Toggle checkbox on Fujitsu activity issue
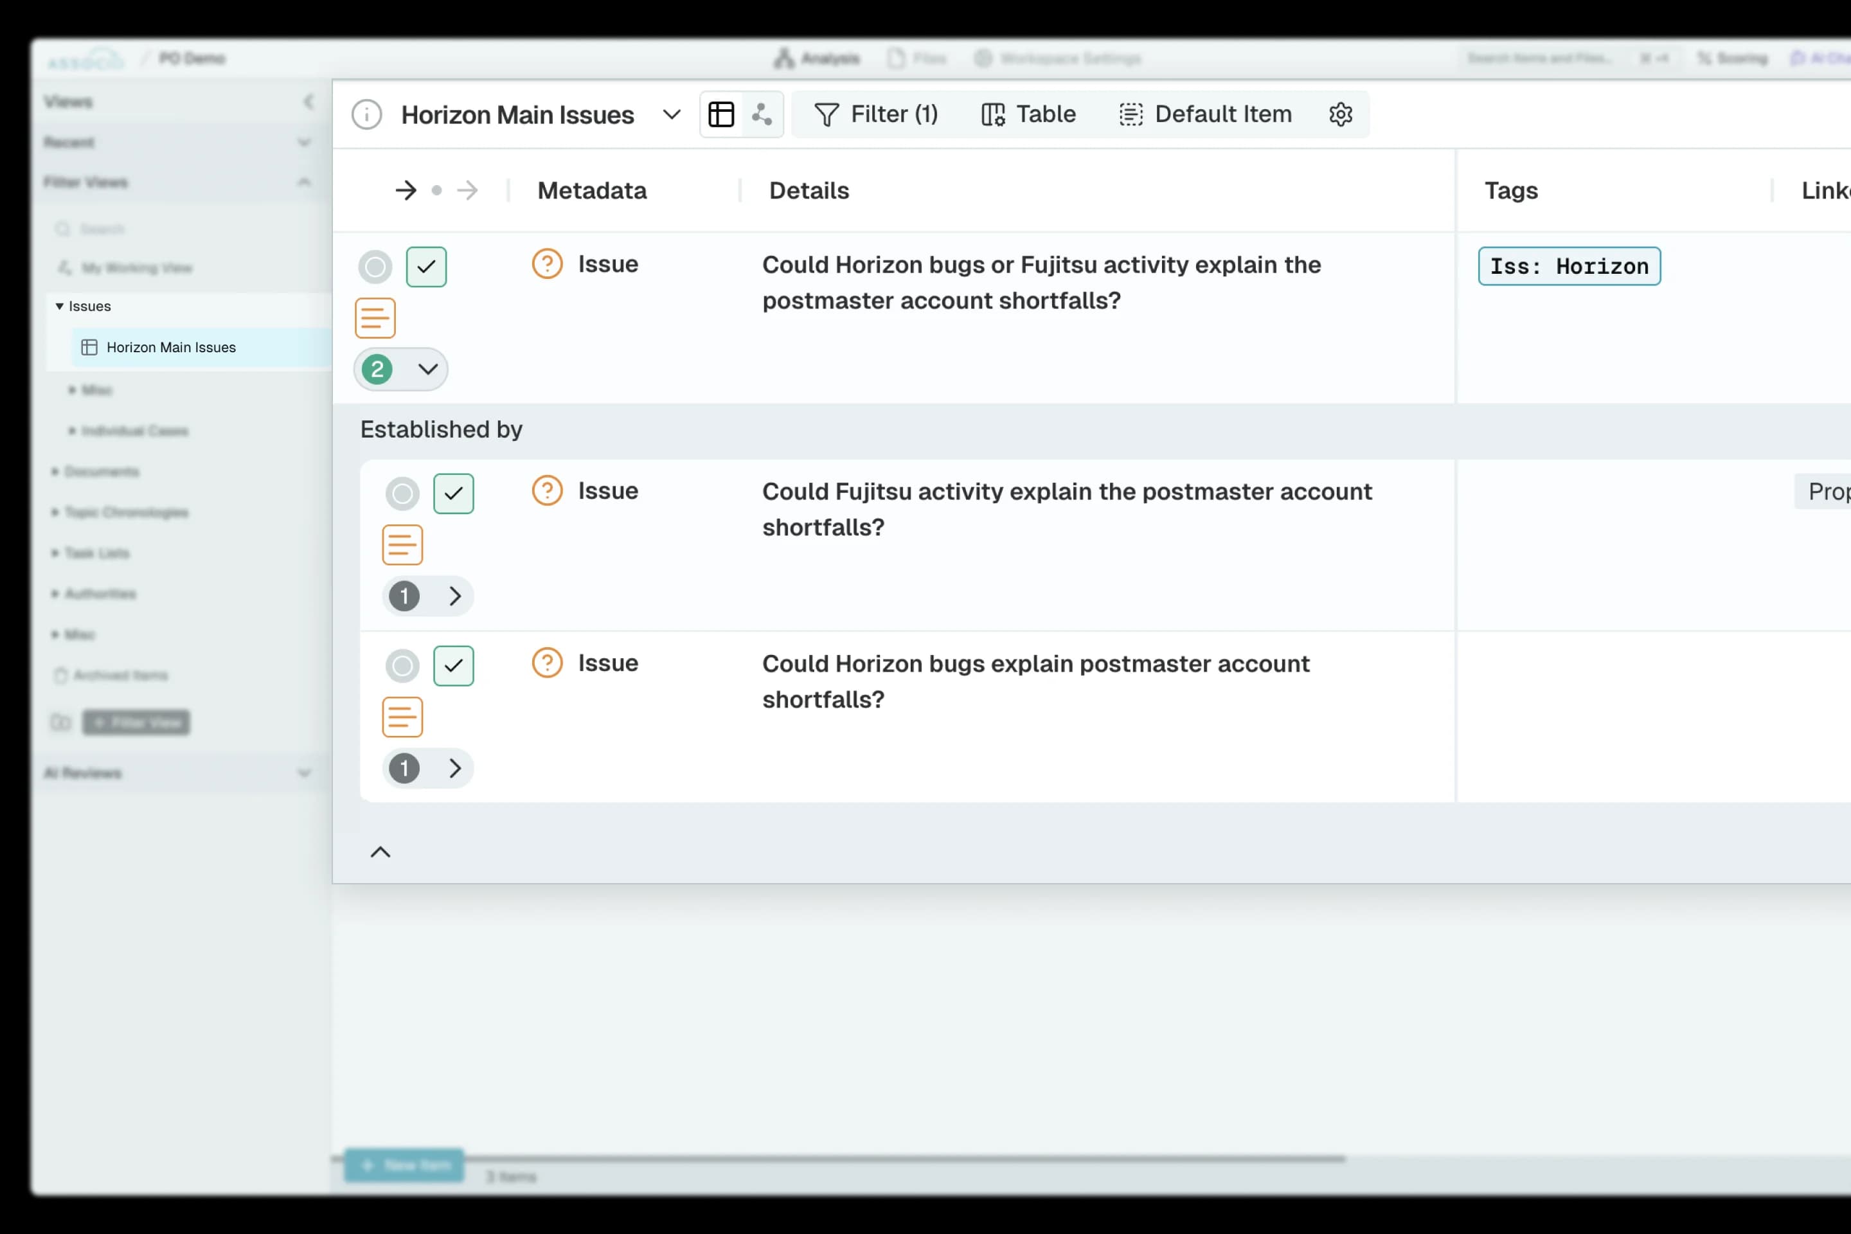 pyautogui.click(x=453, y=494)
